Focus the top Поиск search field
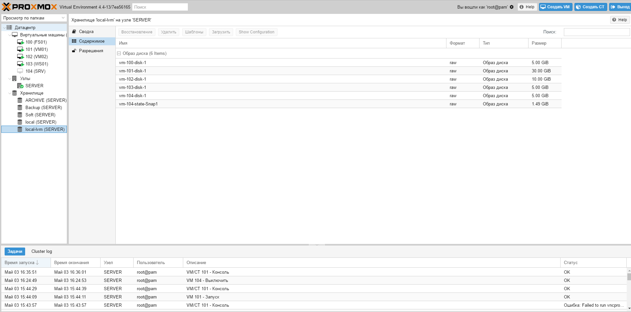This screenshot has width=631, height=312. click(x=160, y=7)
